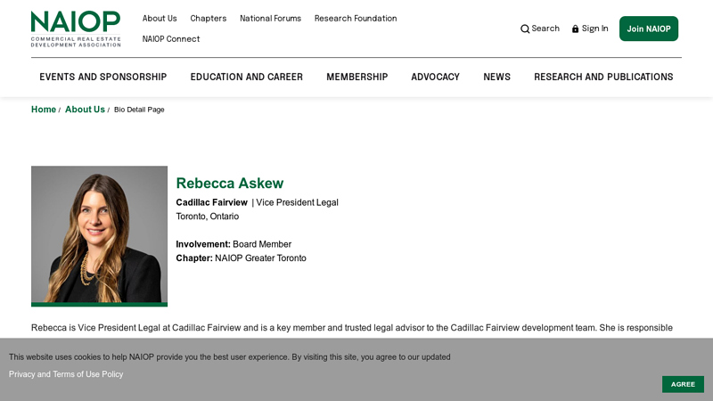
Task: Click NAIOP Greater Toronto chapter text
Action: (x=260, y=258)
